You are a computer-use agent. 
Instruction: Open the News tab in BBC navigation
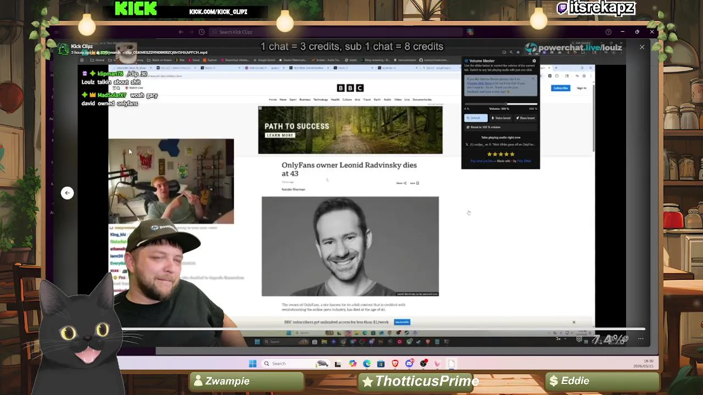[x=283, y=100]
